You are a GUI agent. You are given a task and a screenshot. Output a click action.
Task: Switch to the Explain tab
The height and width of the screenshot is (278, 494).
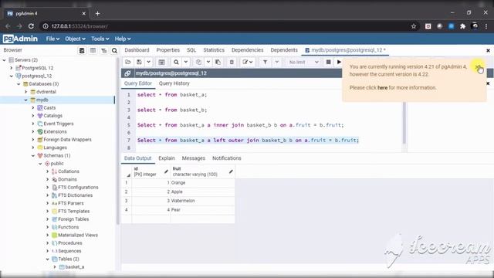click(167, 158)
